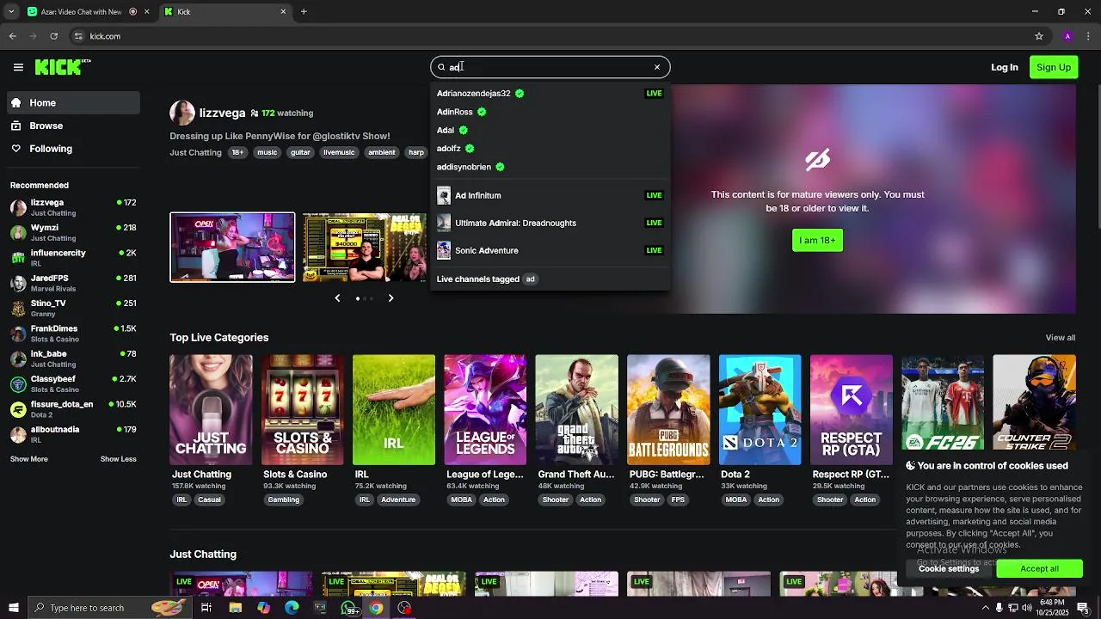Open lizzvega recommended channel
The width and height of the screenshot is (1101, 619).
click(74, 207)
